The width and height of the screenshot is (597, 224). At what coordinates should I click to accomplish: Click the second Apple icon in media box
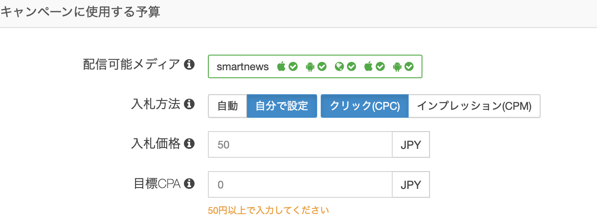pyautogui.click(x=368, y=67)
